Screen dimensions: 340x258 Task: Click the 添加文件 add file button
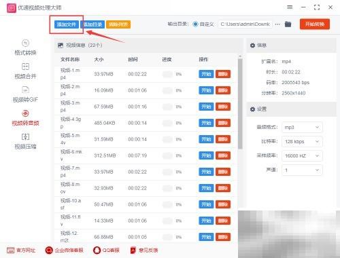click(x=67, y=24)
